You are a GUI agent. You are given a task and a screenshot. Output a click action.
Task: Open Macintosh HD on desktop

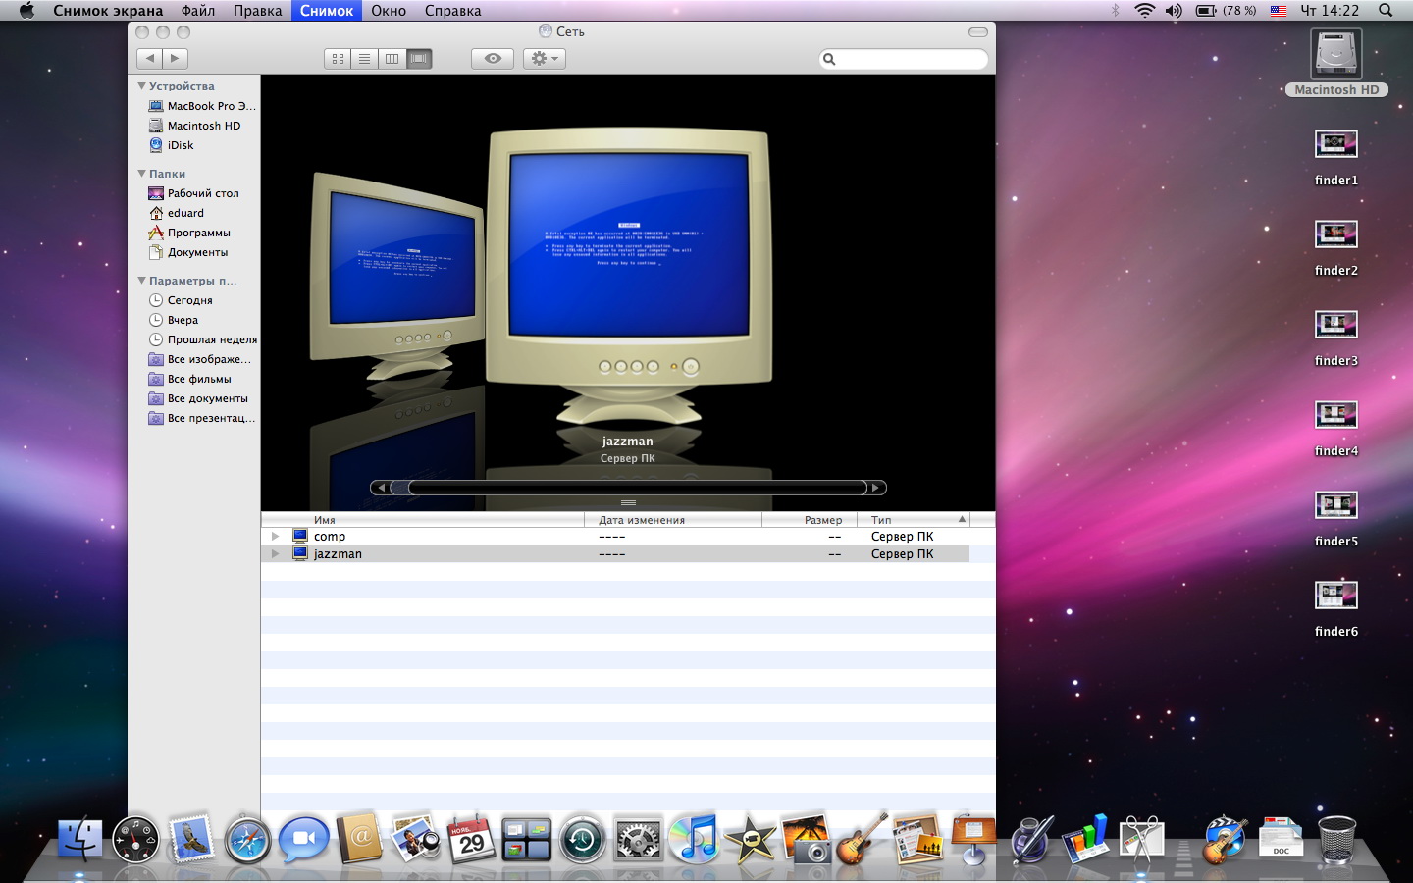click(1336, 62)
